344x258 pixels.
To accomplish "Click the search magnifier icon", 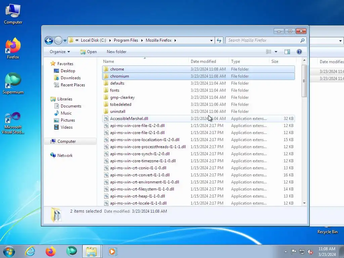I will click(302, 40).
